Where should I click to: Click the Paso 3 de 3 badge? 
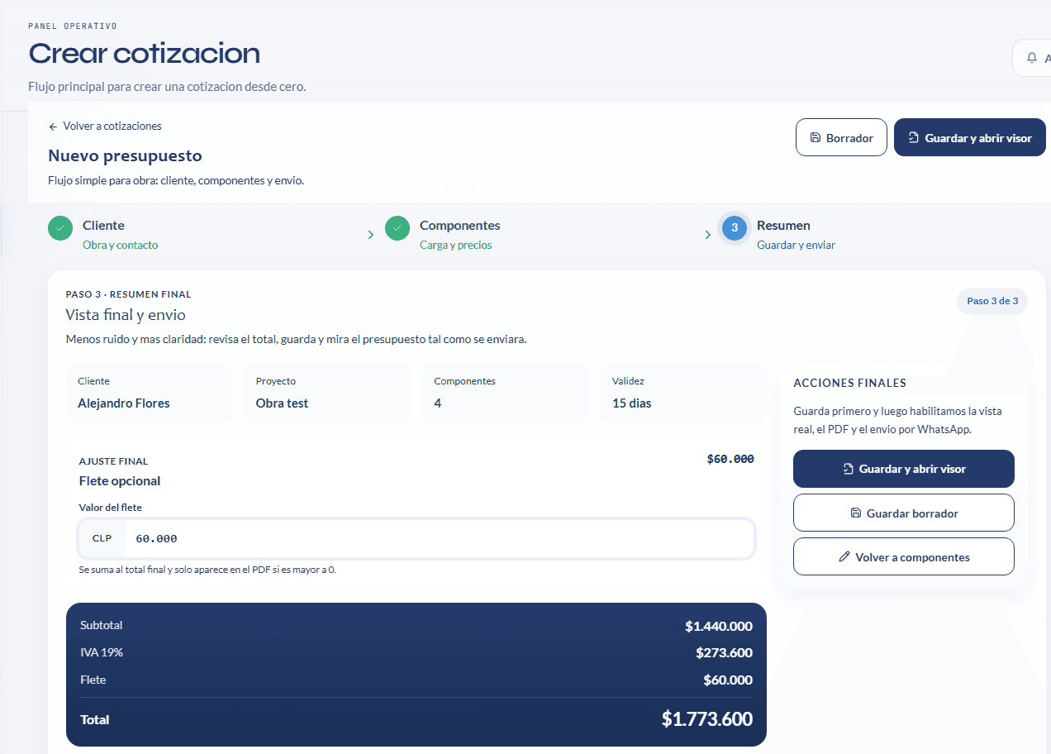(992, 301)
